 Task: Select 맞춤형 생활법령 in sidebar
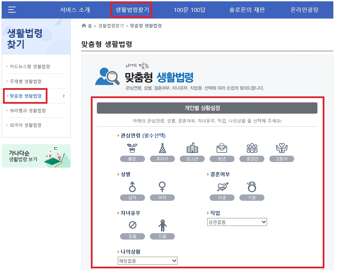coord(26,96)
